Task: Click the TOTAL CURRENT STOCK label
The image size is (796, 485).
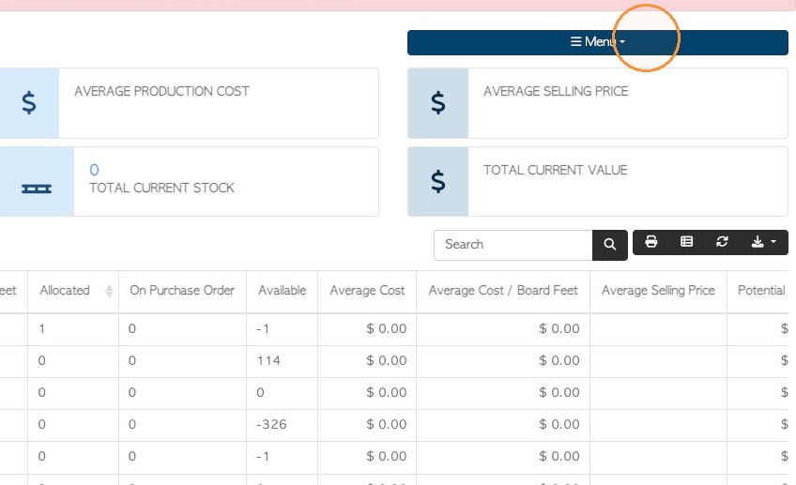Action: click(x=162, y=189)
